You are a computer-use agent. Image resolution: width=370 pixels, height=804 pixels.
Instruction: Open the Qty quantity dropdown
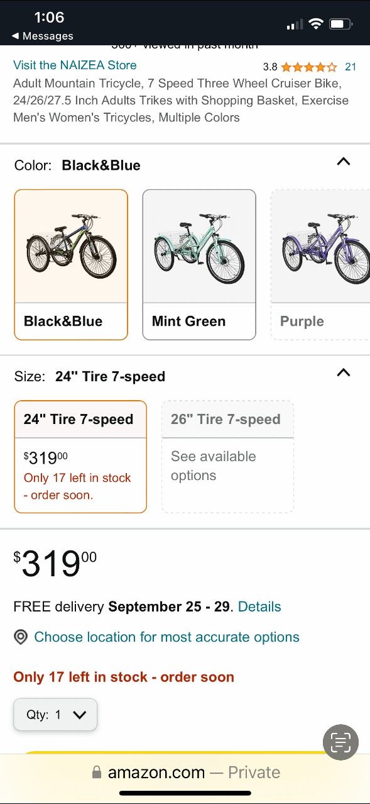[55, 715]
